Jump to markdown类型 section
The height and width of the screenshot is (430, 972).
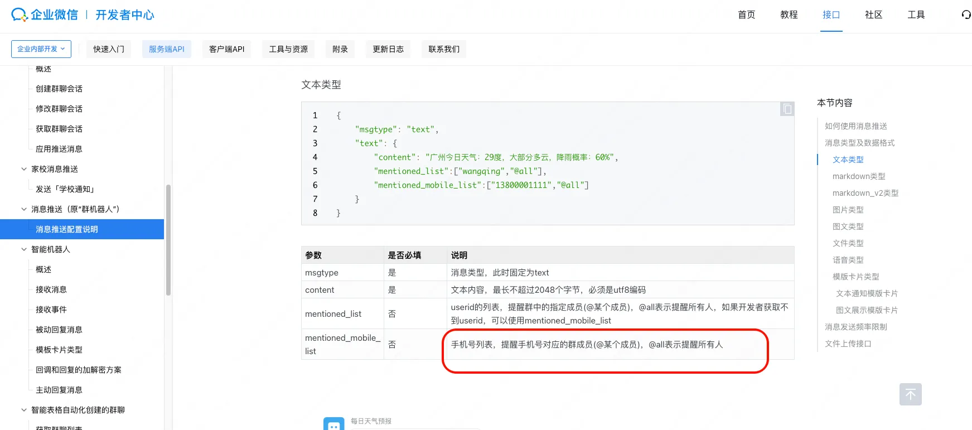[x=859, y=176]
